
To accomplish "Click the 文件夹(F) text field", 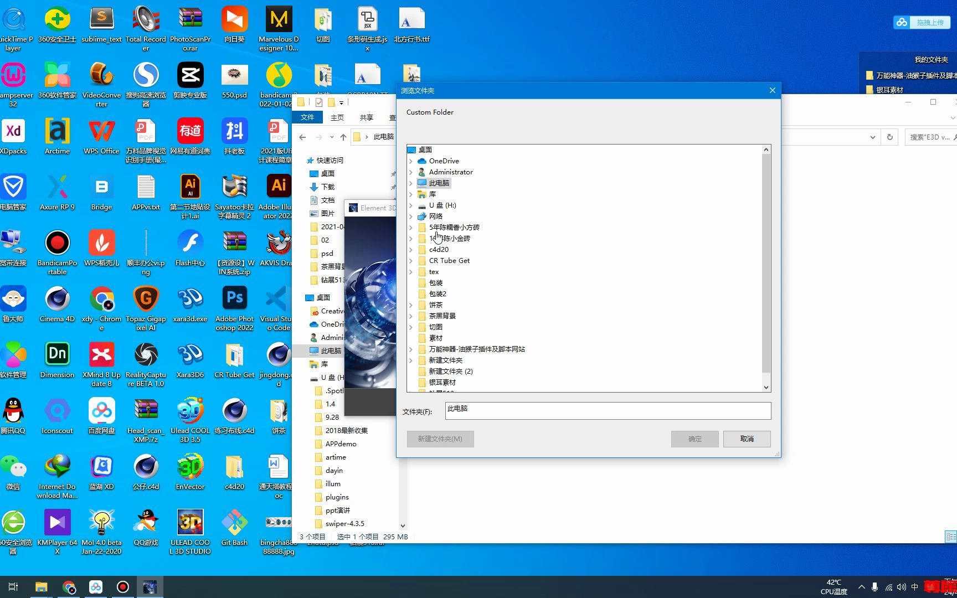I will click(608, 410).
